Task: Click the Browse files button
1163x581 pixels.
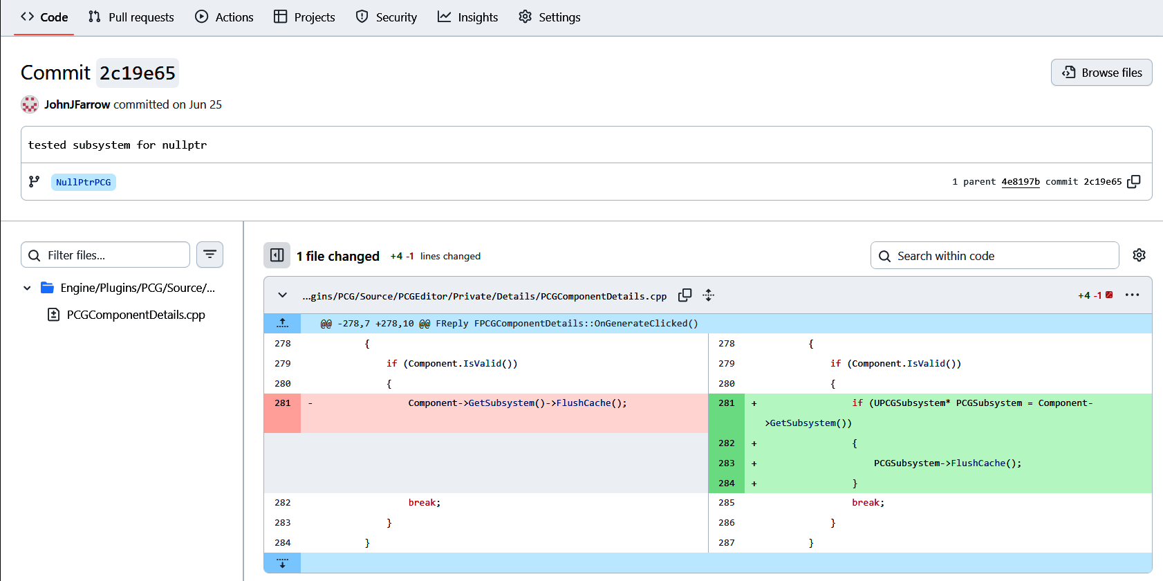Action: (1101, 73)
